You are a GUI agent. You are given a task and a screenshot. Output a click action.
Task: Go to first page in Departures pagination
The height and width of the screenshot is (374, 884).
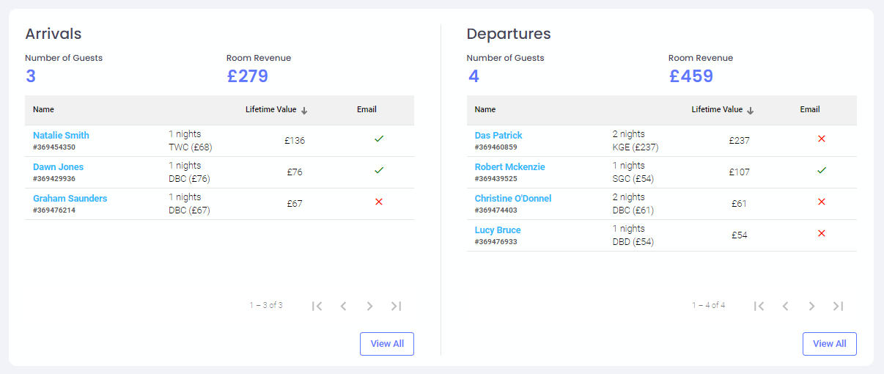click(759, 307)
